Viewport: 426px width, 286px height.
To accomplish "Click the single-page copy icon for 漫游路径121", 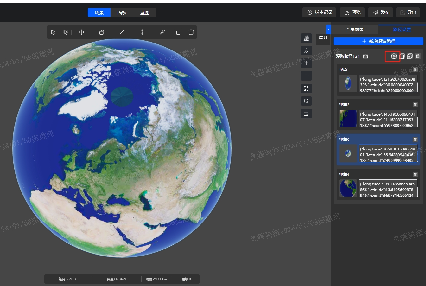I will tap(402, 56).
